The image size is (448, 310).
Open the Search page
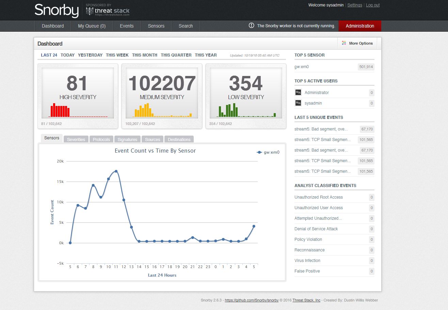186,26
